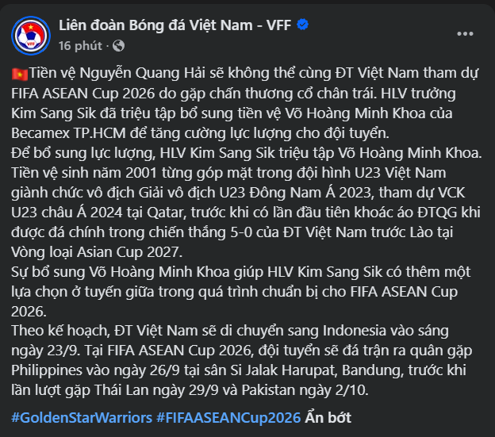
Task: Click the standalone "2026." text line
Action: (29, 312)
